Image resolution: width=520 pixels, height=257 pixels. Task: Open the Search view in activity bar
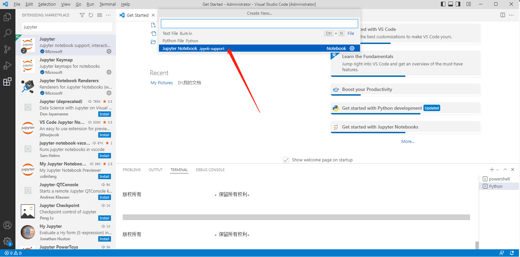[7, 33]
